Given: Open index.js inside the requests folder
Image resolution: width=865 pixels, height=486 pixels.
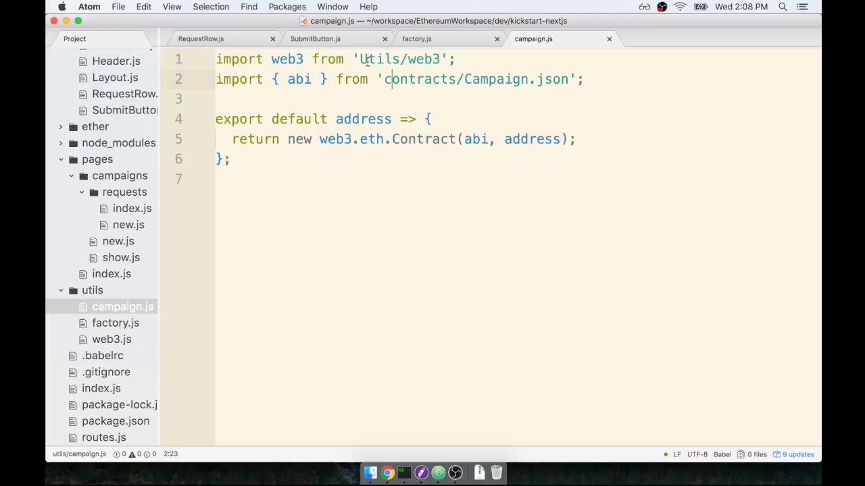Looking at the screenshot, I should click(x=132, y=209).
